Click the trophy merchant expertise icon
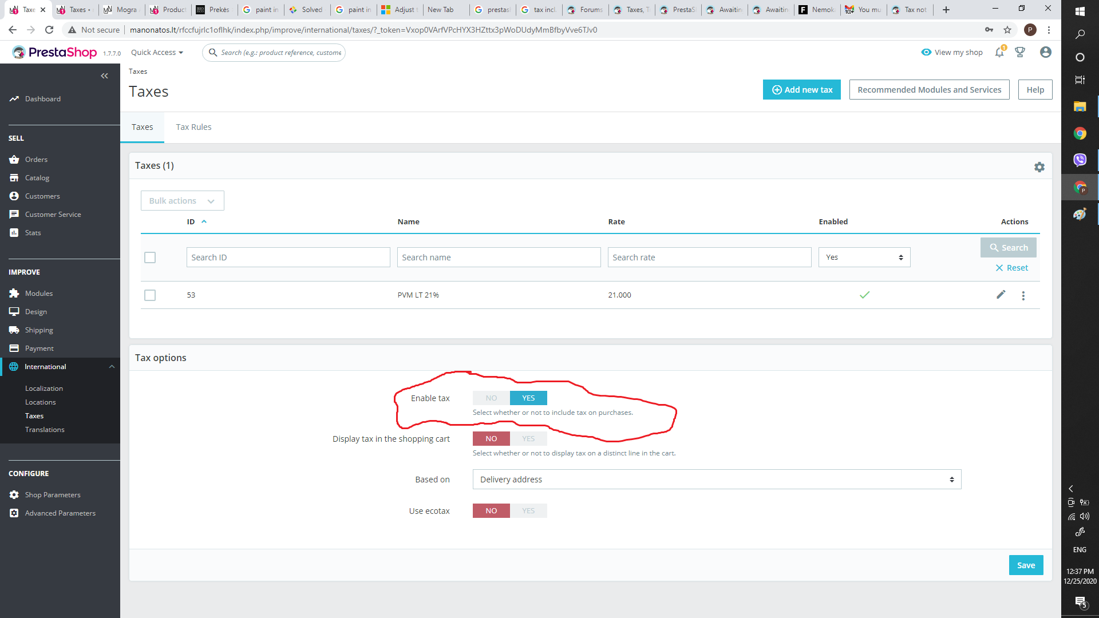 [x=1020, y=52]
